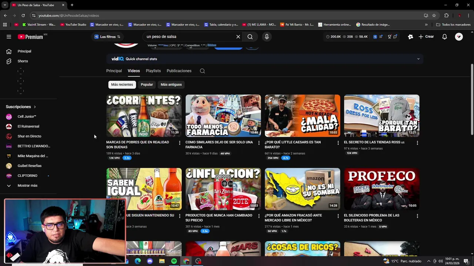Open YouTube Studio bookmark
The image size is (474, 266).
[73, 25]
